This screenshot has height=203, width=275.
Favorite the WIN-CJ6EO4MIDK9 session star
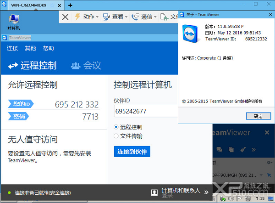click(x=52, y=6)
